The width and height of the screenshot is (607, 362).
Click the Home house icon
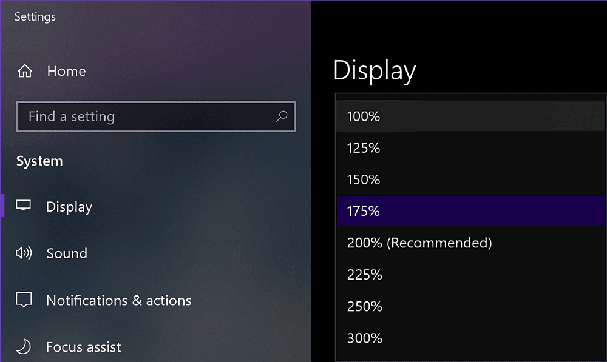pyautogui.click(x=25, y=71)
